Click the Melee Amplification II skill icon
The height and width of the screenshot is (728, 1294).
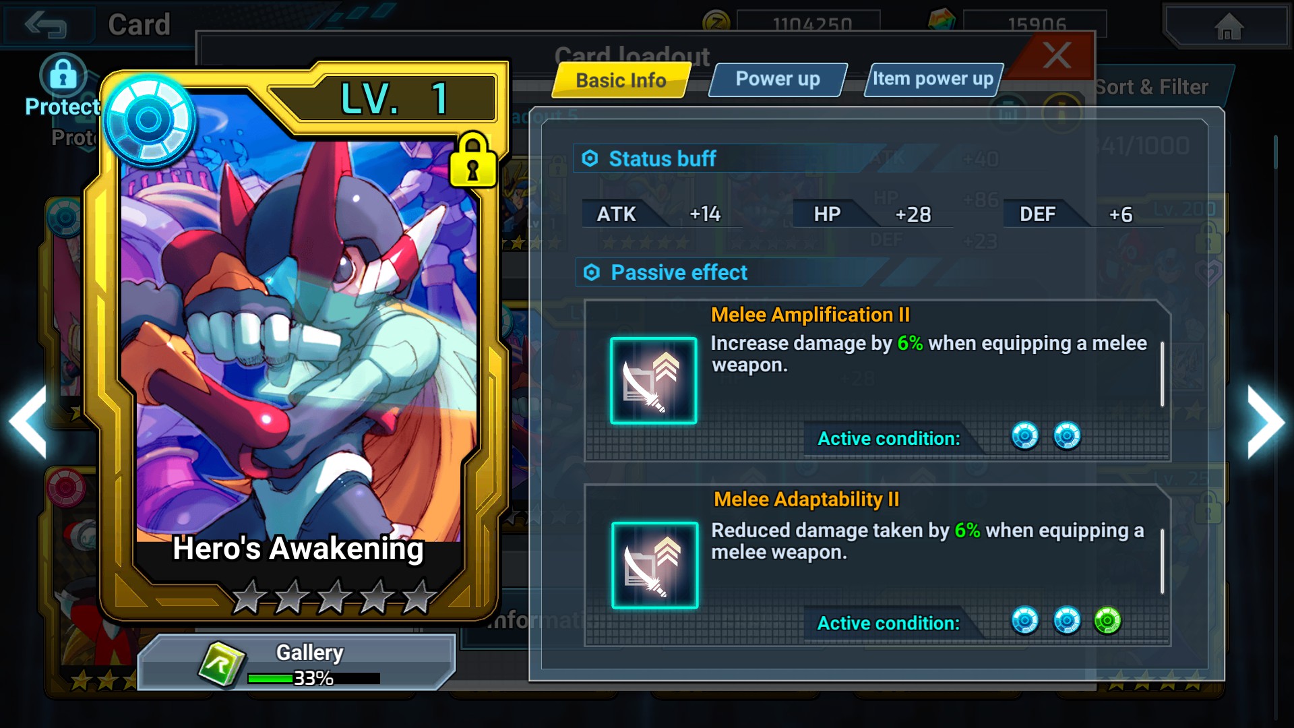click(653, 381)
